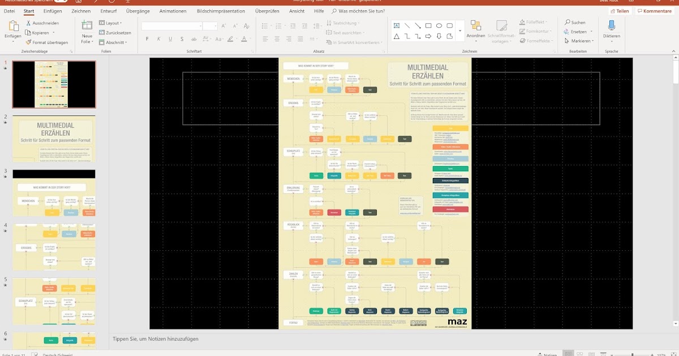Select the rectangle shape
Image resolution: width=679 pixels, height=356 pixels.
coord(428,25)
